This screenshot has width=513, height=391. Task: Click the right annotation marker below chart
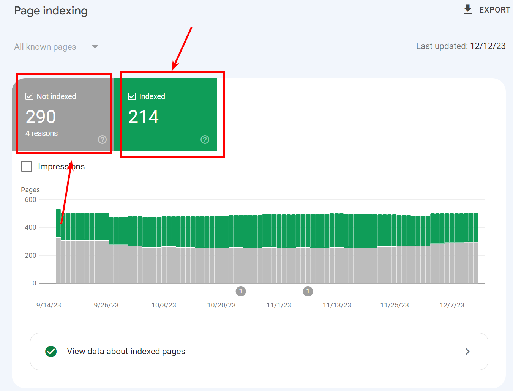click(x=308, y=291)
